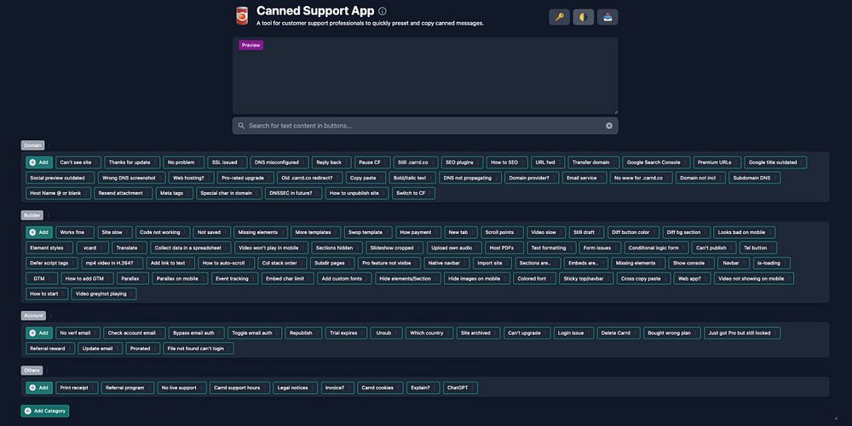
Task: Select the Domain category label
Action: pyautogui.click(x=32, y=145)
